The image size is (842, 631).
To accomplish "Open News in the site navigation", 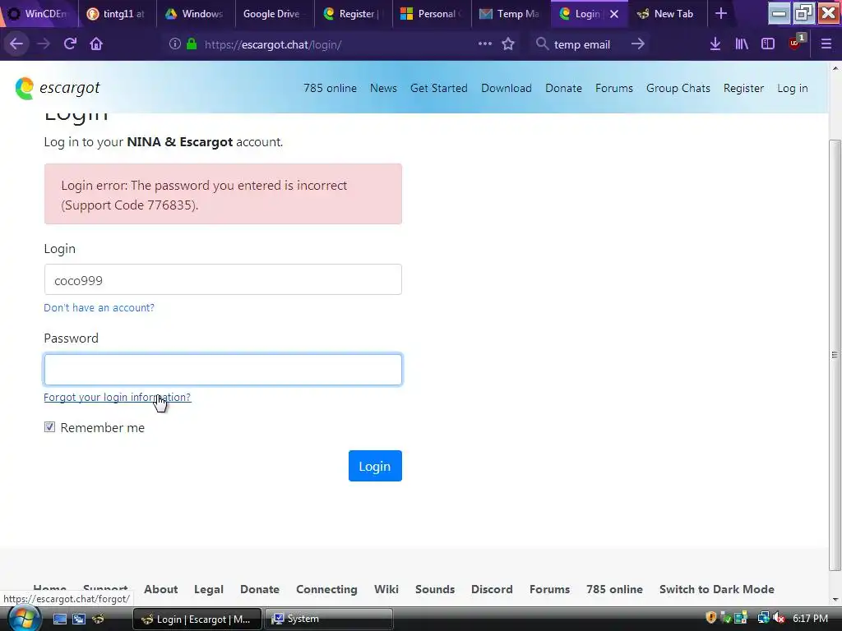I will tap(383, 88).
